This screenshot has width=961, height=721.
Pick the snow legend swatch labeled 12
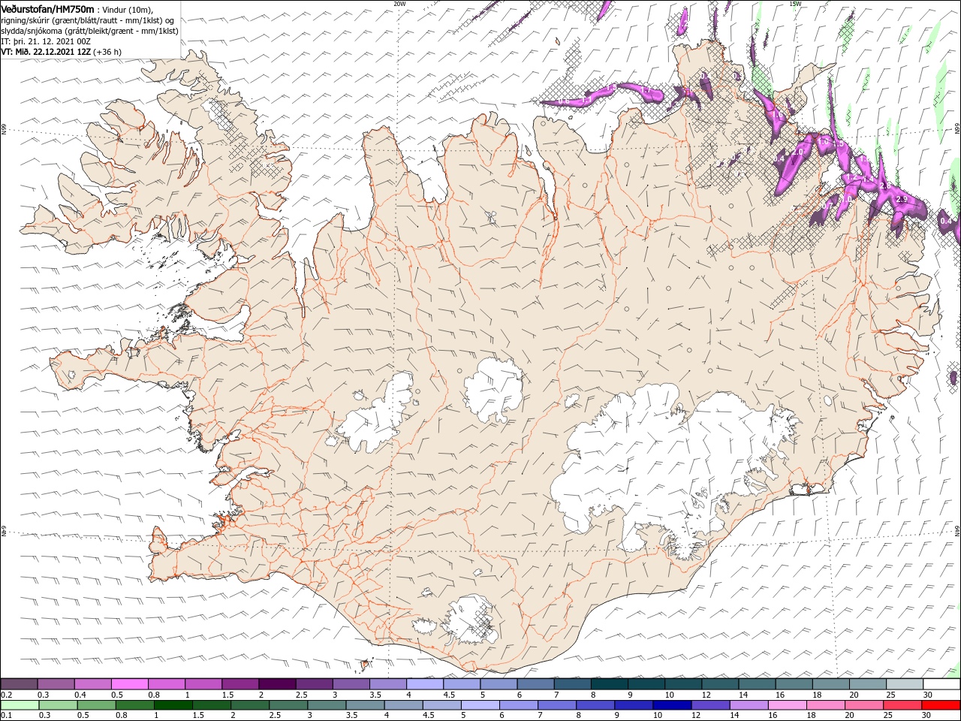tap(719, 684)
